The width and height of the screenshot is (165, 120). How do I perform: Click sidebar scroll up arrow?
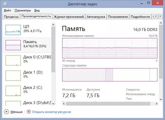click(53, 25)
